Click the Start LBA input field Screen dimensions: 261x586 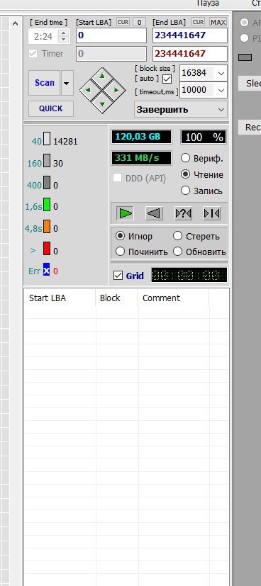[111, 35]
